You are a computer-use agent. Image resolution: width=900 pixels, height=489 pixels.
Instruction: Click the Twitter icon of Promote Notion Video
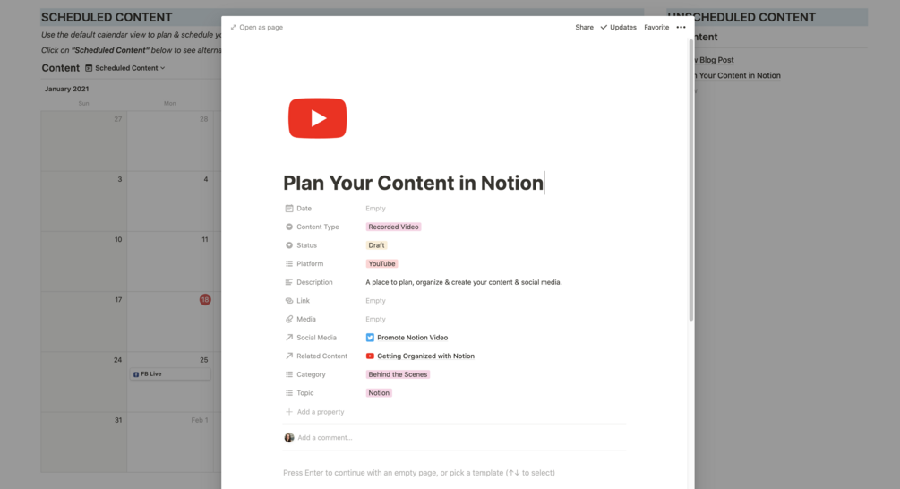[370, 338]
